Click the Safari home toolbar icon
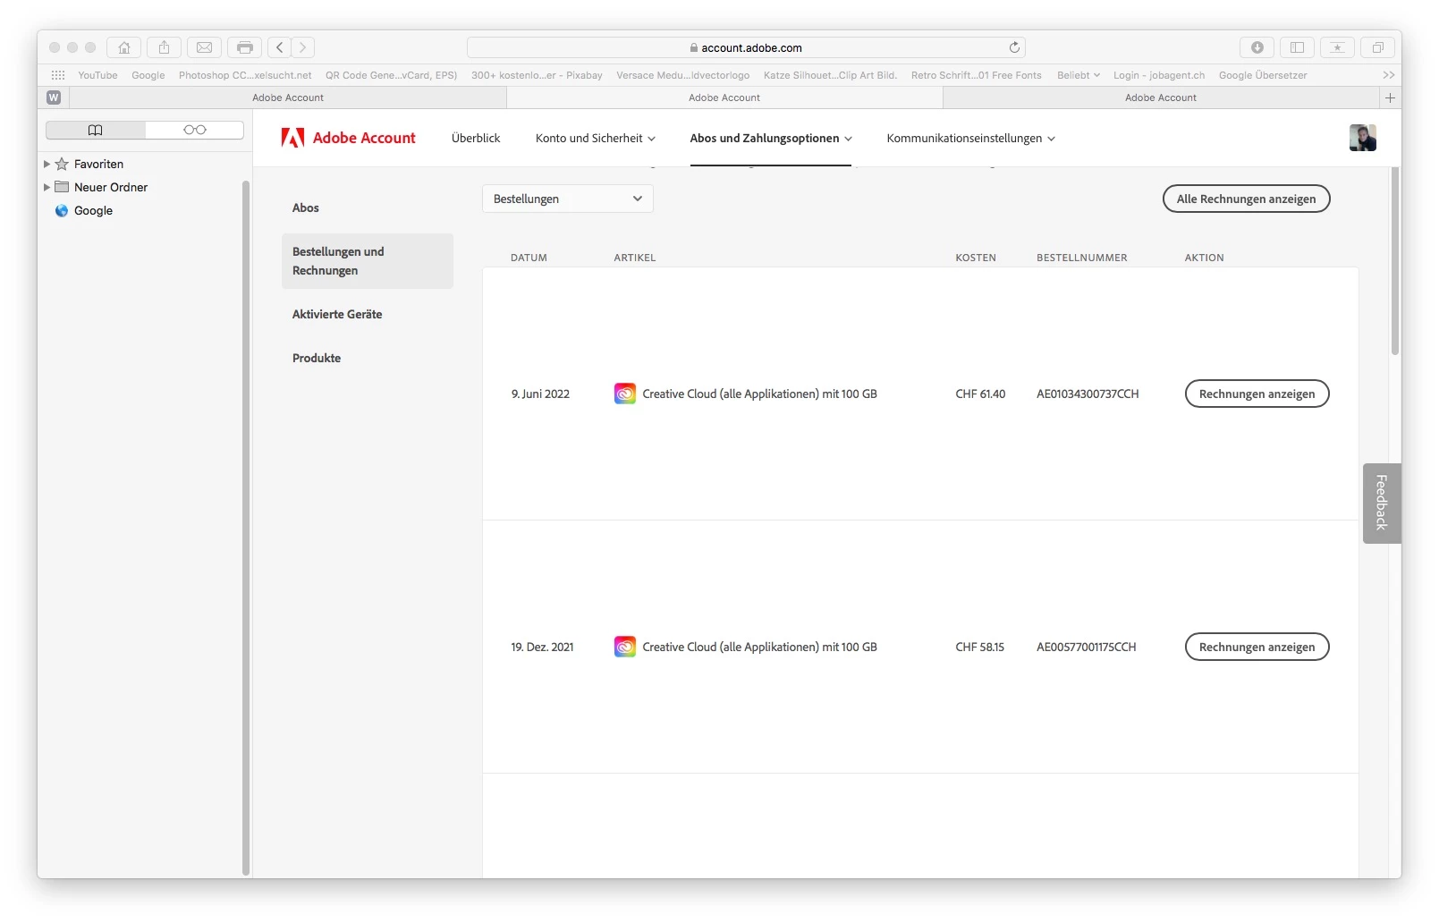The height and width of the screenshot is (923, 1439). click(124, 47)
